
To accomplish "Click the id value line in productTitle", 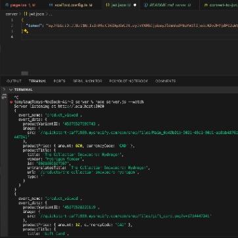I will click(49, 163).
